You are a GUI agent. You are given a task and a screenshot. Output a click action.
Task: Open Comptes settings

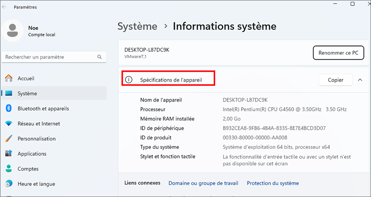[54, 169]
